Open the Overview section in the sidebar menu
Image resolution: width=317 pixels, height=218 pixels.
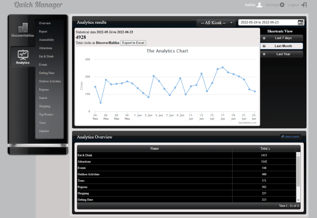[x=45, y=23]
